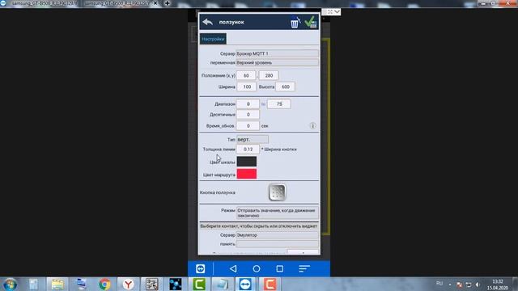This screenshot has height=291, width=518.
Task: Expand the remote session toolbar chevron
Action: pos(337,12)
